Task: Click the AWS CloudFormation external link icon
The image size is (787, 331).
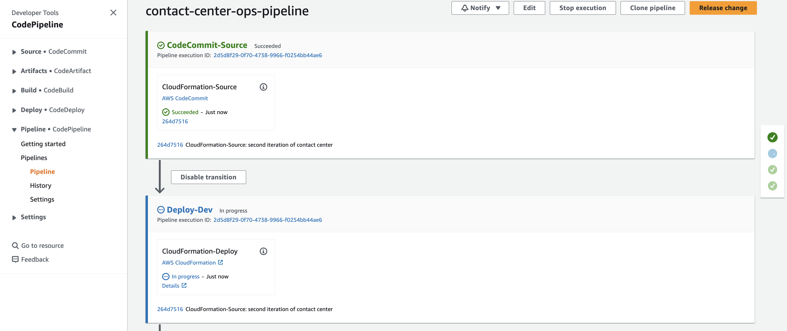Action: pos(220,262)
